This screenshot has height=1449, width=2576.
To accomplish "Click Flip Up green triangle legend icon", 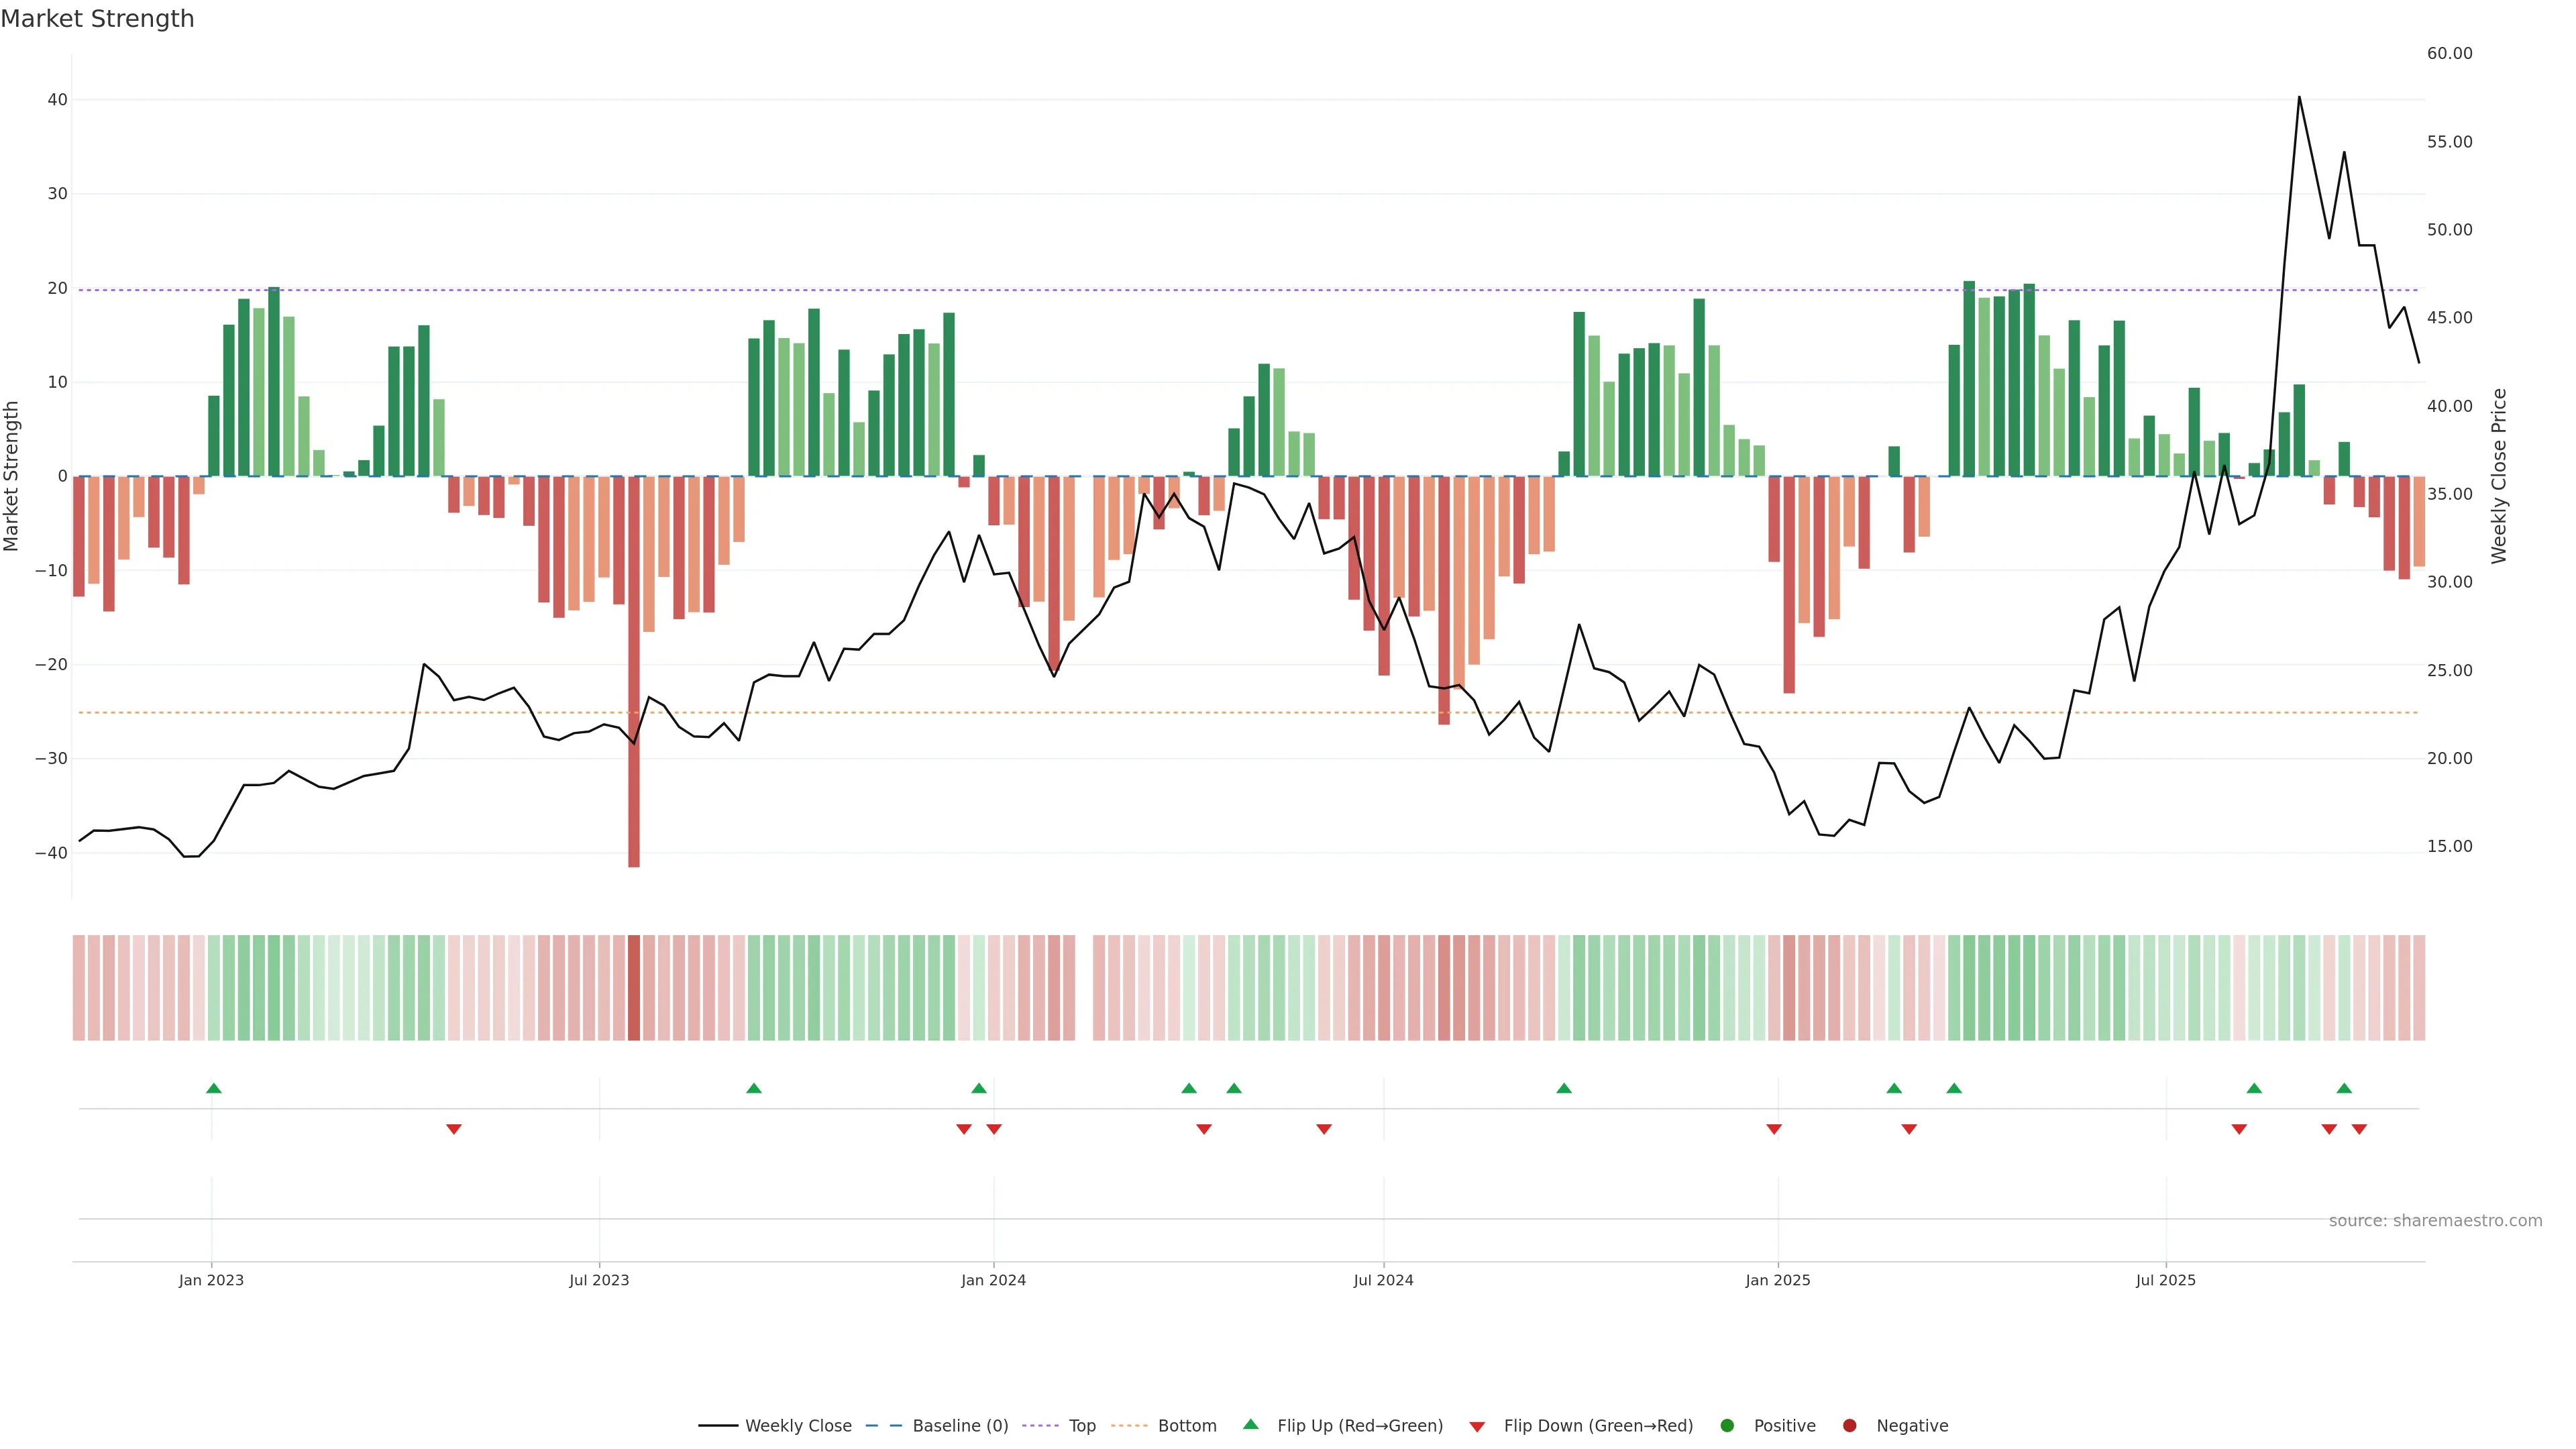I will coord(1250,1425).
